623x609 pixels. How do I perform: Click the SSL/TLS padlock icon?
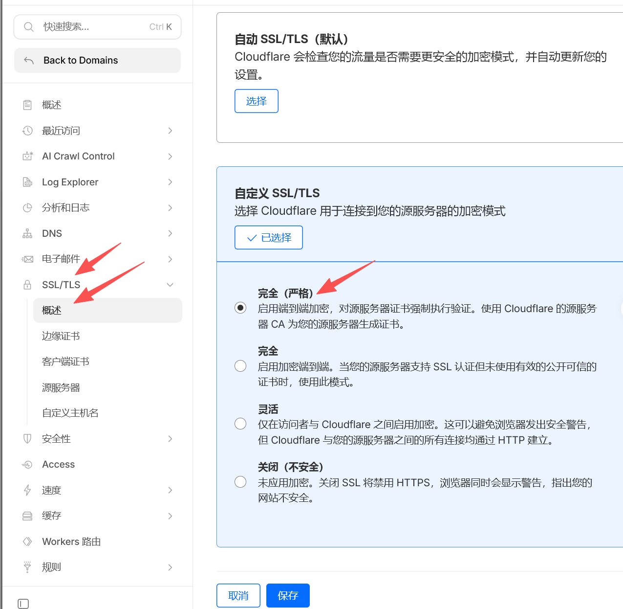pyautogui.click(x=27, y=285)
